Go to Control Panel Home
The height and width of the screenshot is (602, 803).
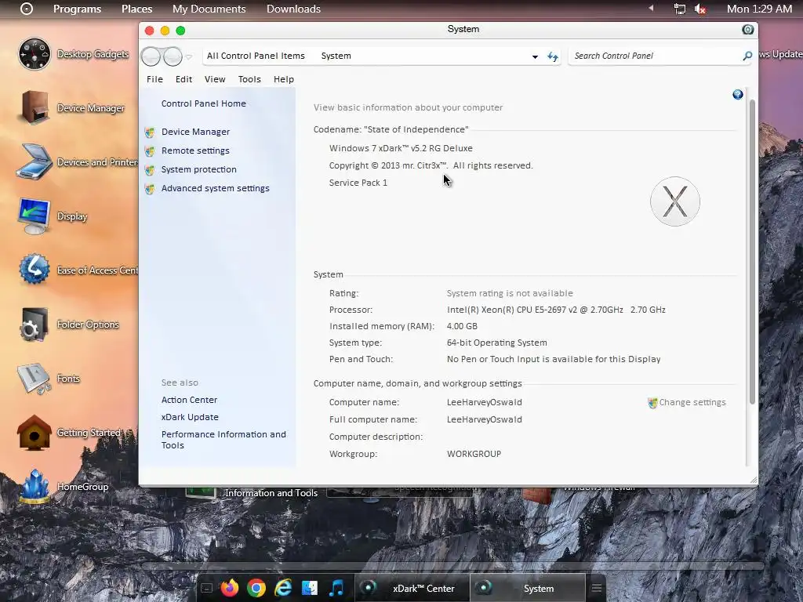204,103
